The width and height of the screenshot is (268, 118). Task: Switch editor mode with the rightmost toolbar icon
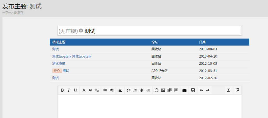237,90
